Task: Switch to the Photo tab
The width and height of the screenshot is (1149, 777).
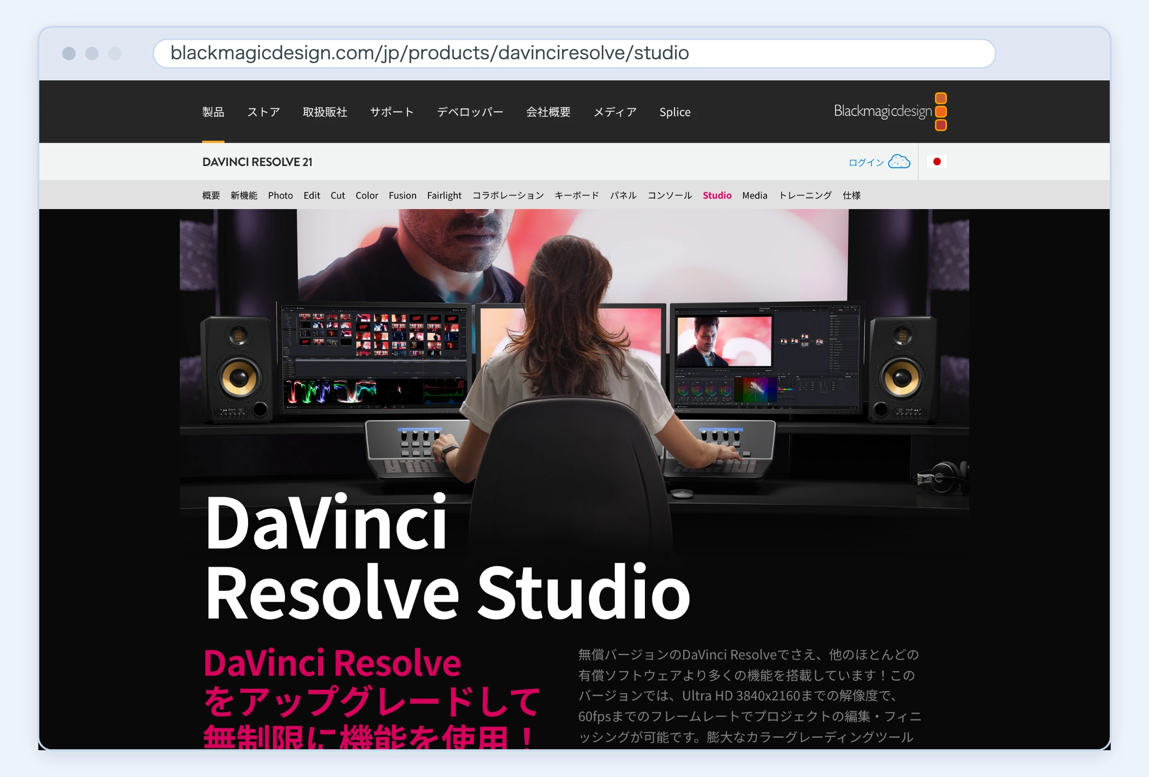Action: click(281, 195)
